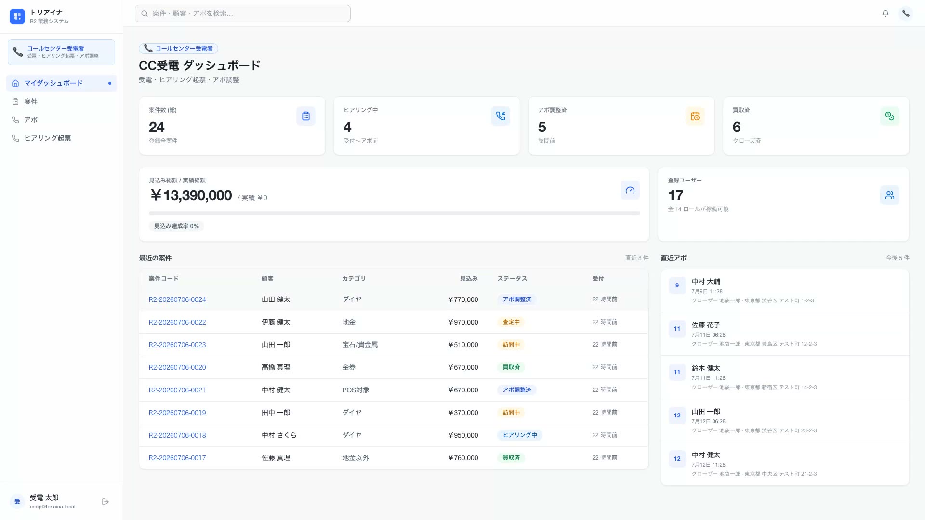Click the phone icon in role selector card
Screen dimensions: 925x520
click(18, 52)
